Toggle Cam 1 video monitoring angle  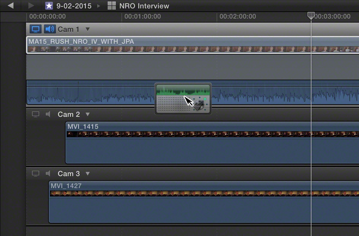pos(36,29)
